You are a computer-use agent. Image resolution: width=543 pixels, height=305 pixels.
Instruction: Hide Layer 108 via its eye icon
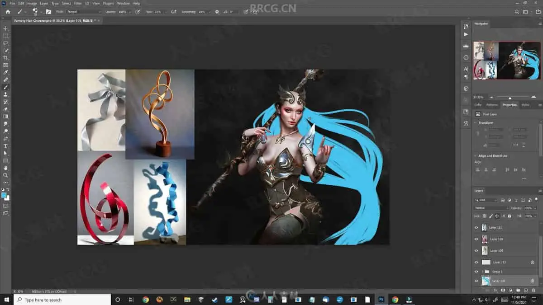pos(476,281)
